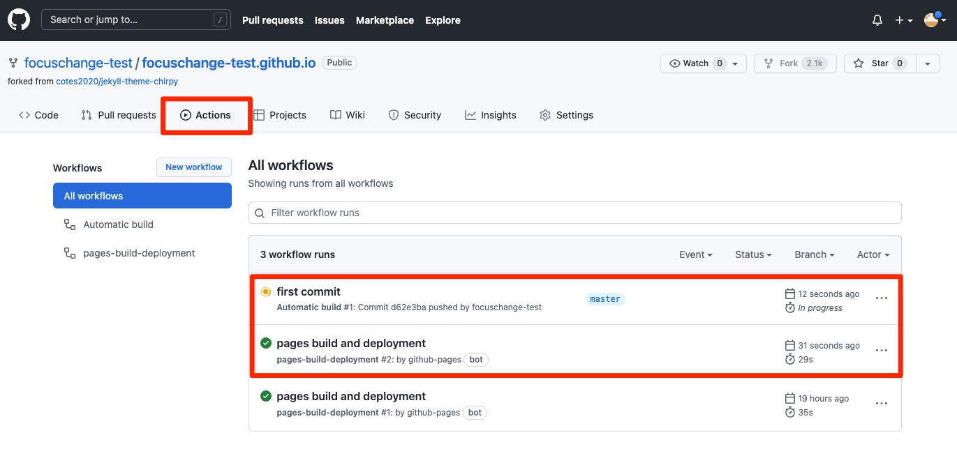Switch to the Pull requests repository tab
Viewport: 957px width, 465px height.
tap(119, 115)
